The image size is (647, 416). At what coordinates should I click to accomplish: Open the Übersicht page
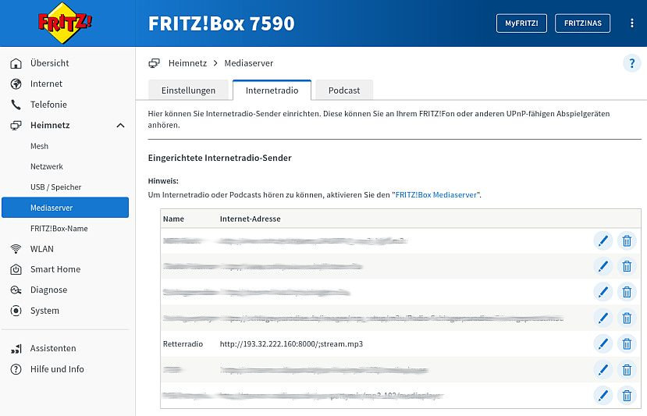click(49, 63)
